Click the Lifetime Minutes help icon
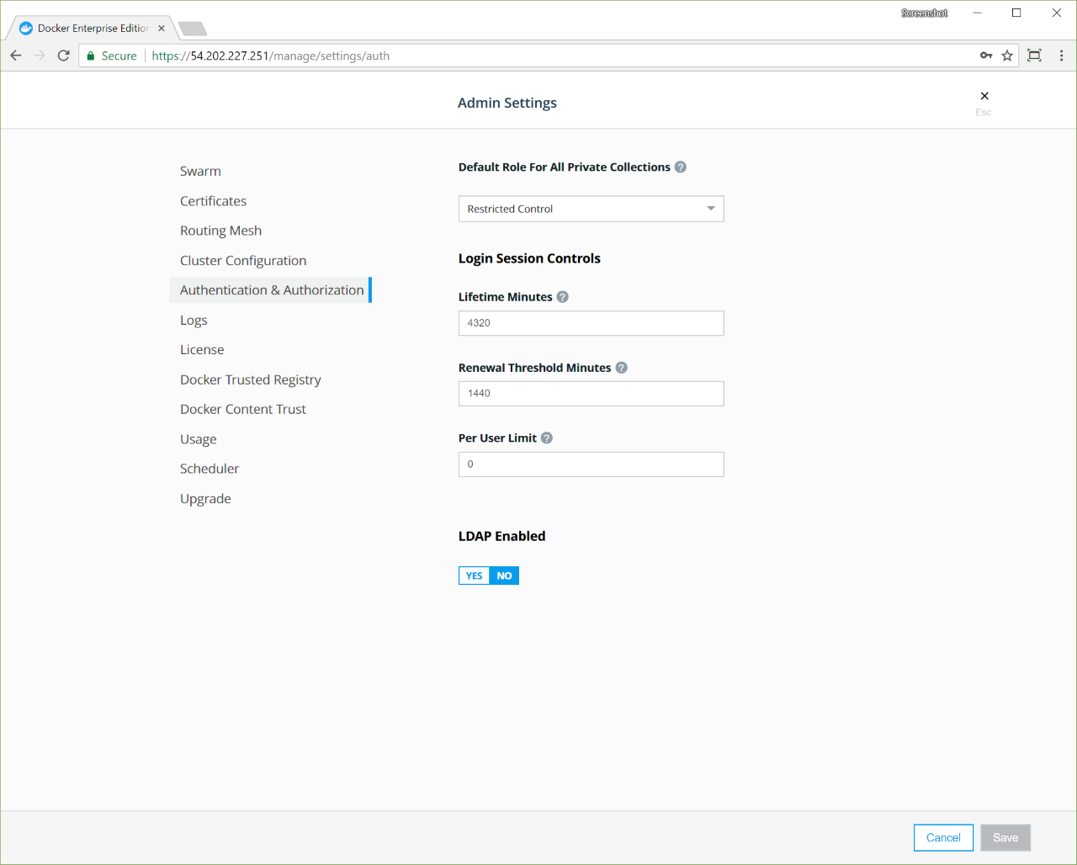Image resolution: width=1077 pixels, height=865 pixels. [x=563, y=297]
